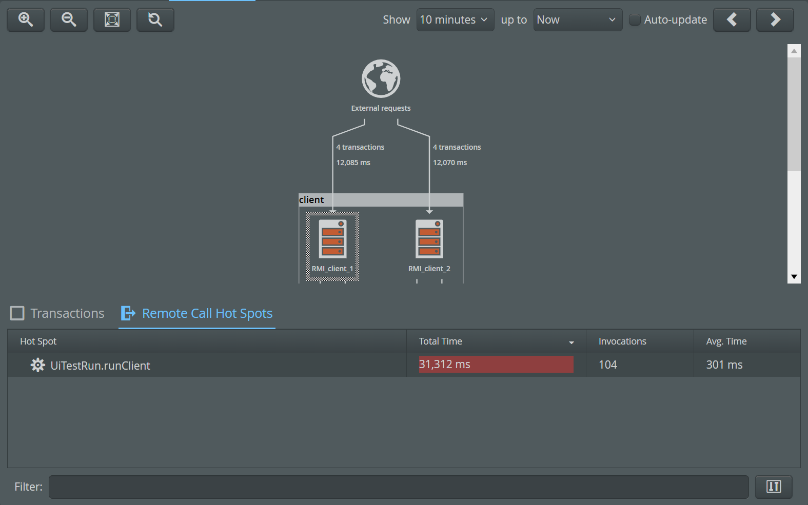Open the 10 minutes duration dropdown
Screen dimensions: 808x505
455,19
